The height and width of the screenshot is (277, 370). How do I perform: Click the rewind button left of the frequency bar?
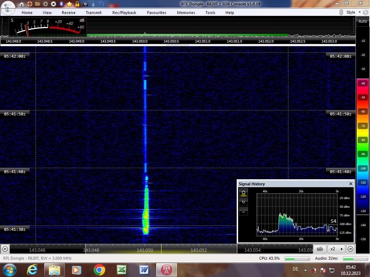point(5,249)
